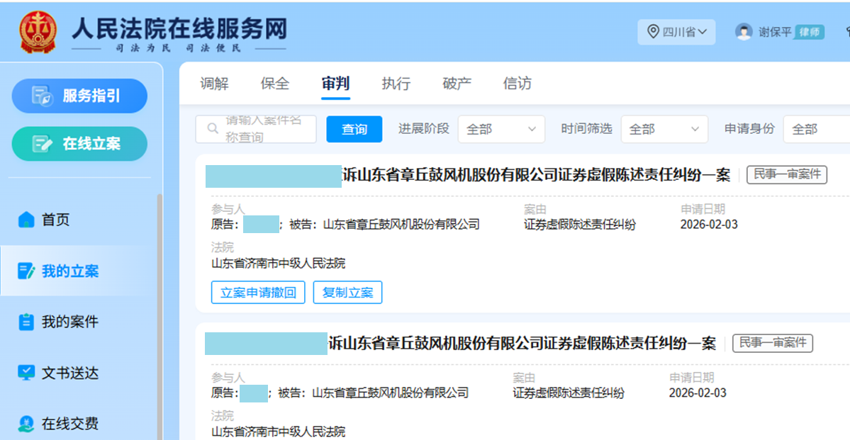Click the 服务指引 document icon
Viewport: 850px width, 440px height.
click(x=42, y=96)
